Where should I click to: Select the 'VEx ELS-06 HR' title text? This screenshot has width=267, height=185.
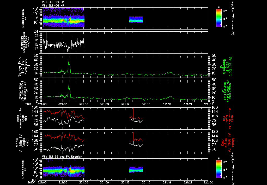(x=53, y=6)
